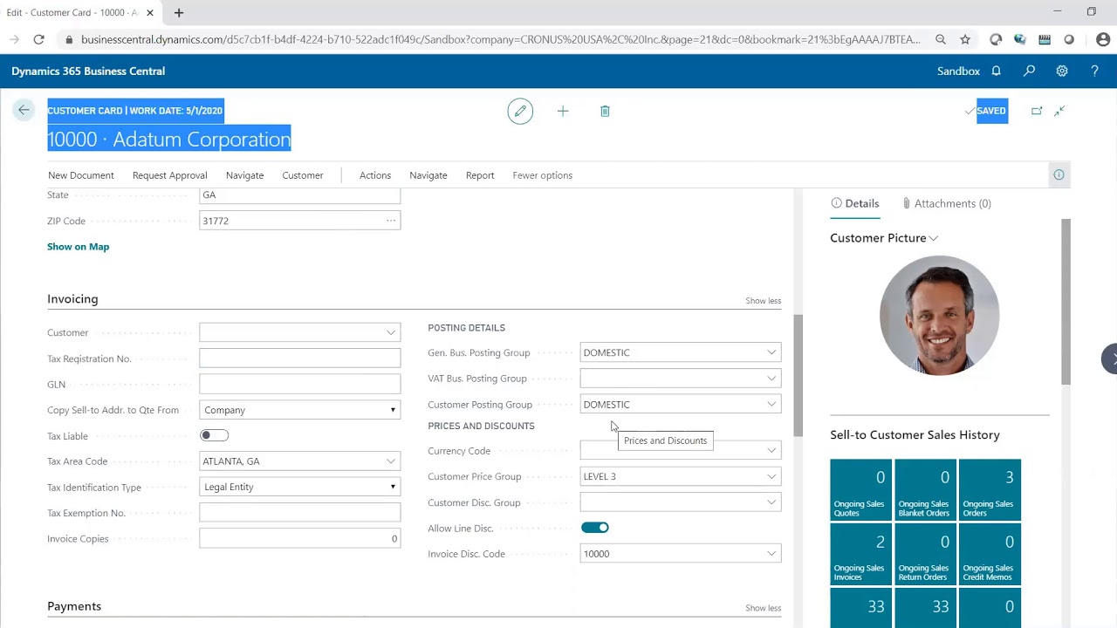Click Dynamics 365 Business Central title
This screenshot has height=628, width=1117.
(88, 71)
